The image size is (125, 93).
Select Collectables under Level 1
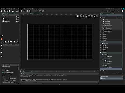point(109,56)
